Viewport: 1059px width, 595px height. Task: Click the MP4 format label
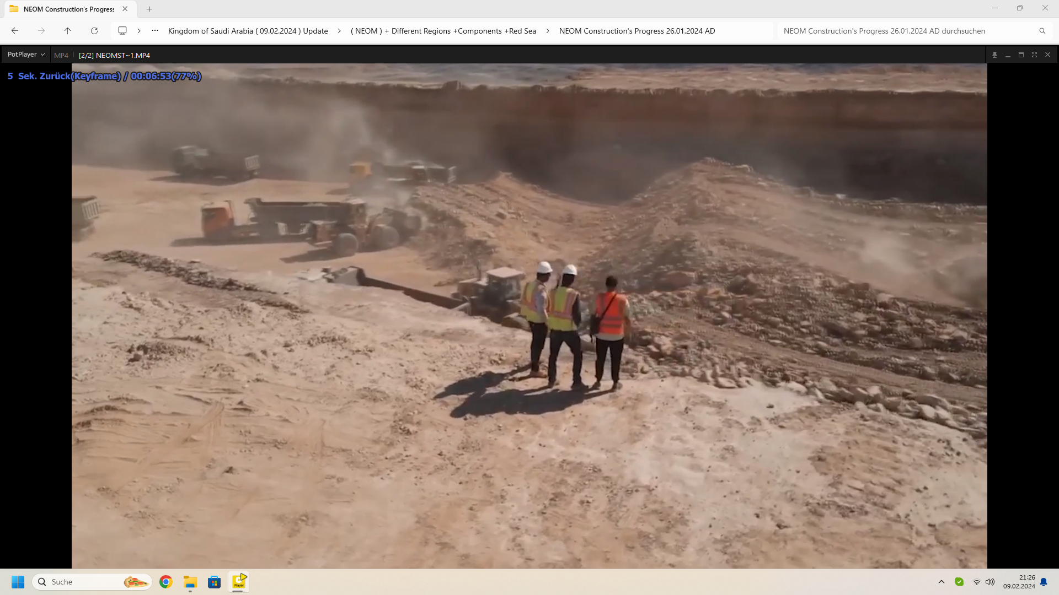pyautogui.click(x=61, y=55)
